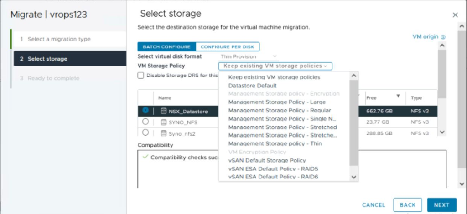Switch to Configure Per Disk tab

[x=227, y=46]
